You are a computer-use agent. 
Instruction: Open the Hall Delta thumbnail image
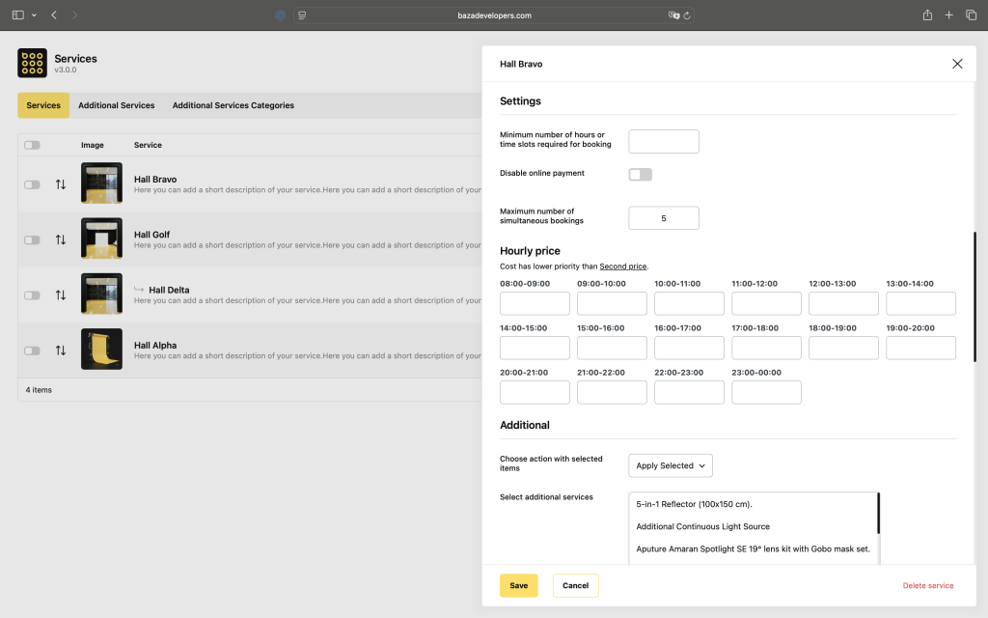click(x=101, y=294)
